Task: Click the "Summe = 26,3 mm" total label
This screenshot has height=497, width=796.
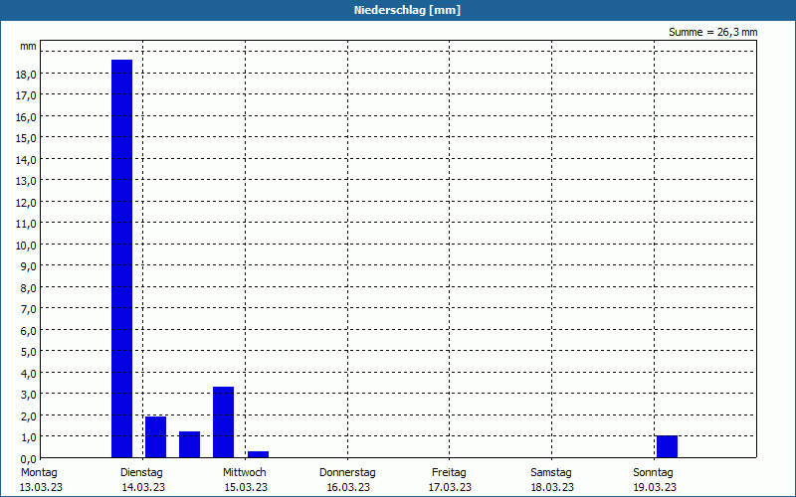Action: [x=712, y=33]
